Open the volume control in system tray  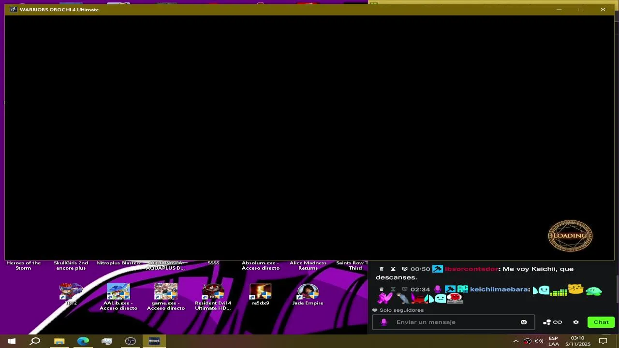[x=539, y=341]
